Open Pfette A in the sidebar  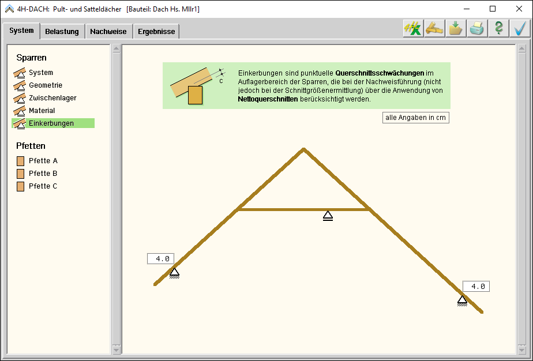point(43,161)
